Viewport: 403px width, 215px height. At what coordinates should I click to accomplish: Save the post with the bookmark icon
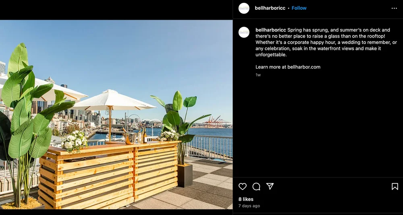pyautogui.click(x=395, y=186)
